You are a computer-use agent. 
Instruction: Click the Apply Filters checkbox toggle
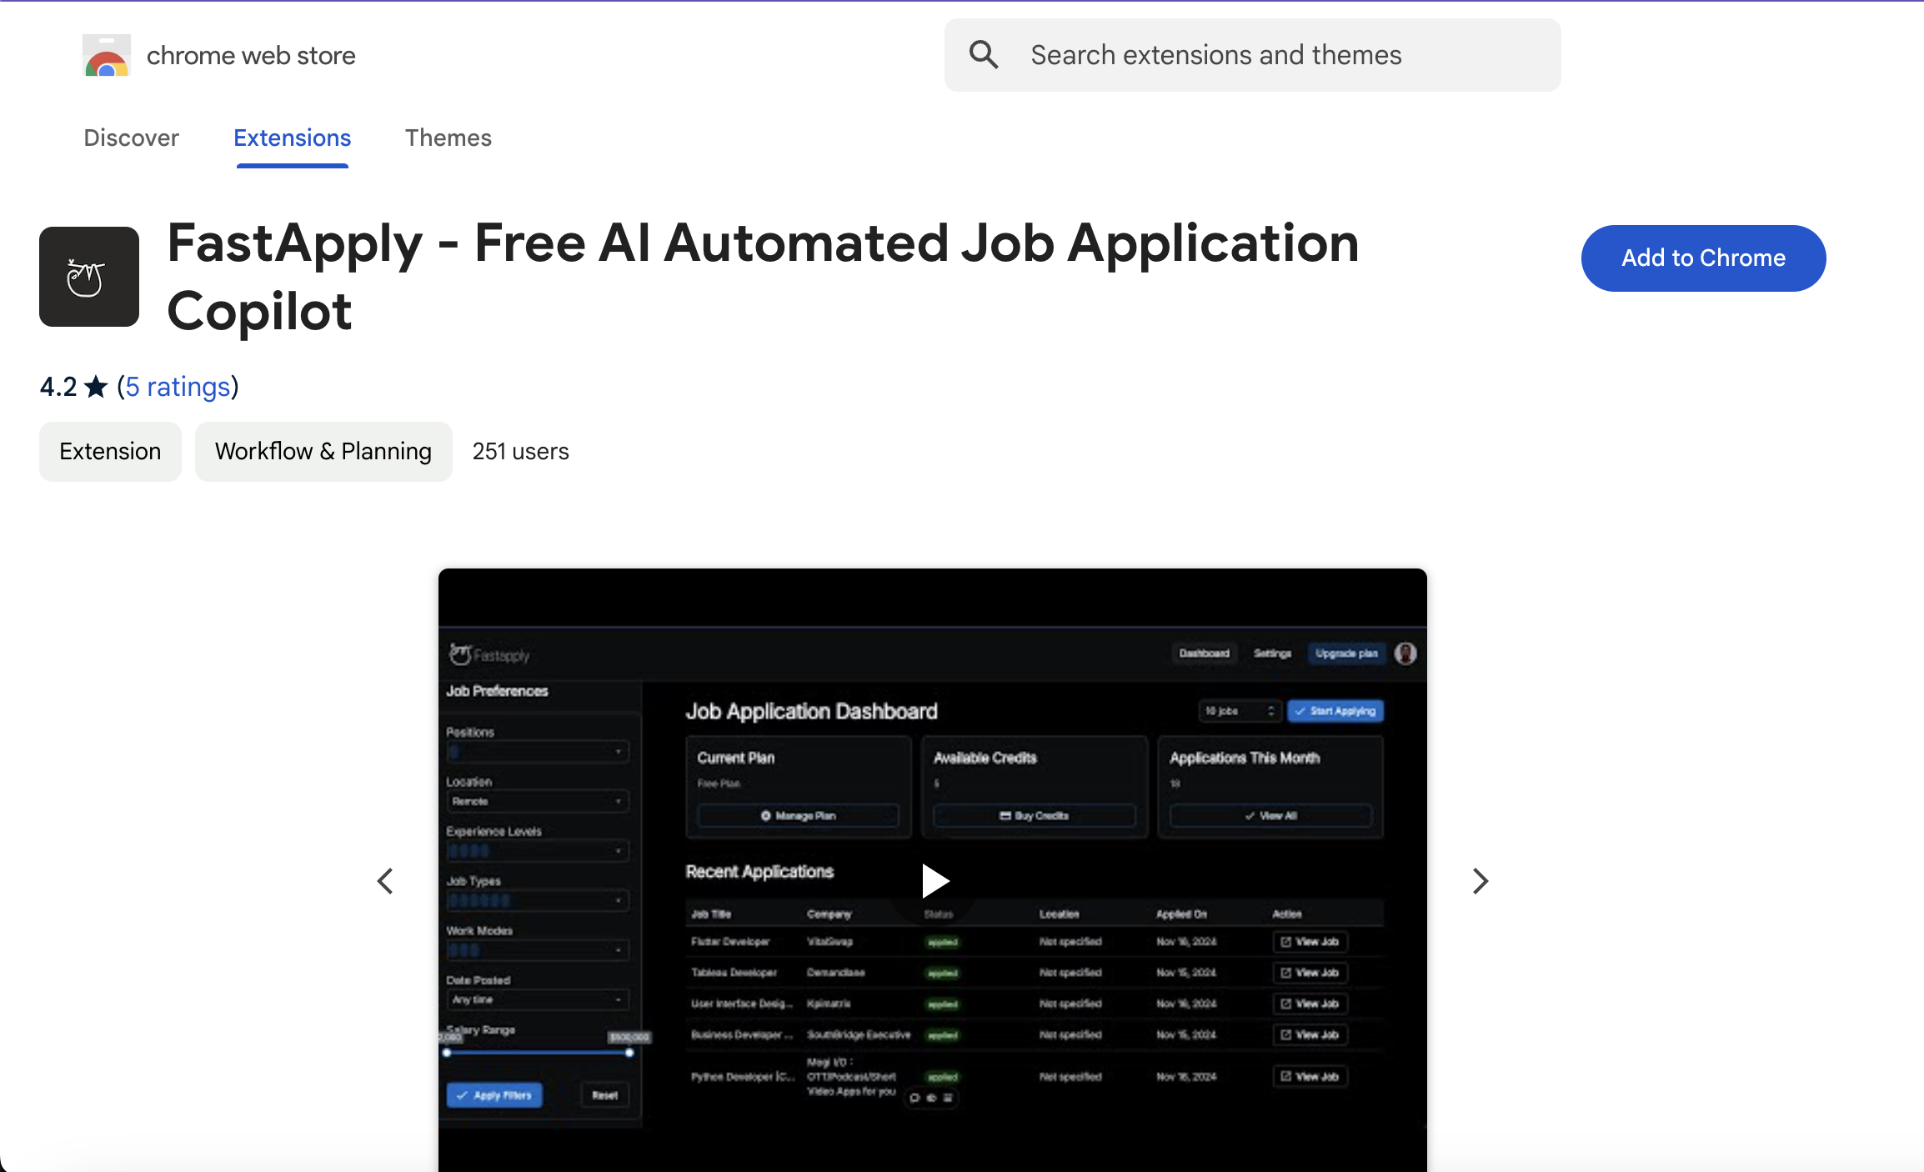tap(498, 1091)
